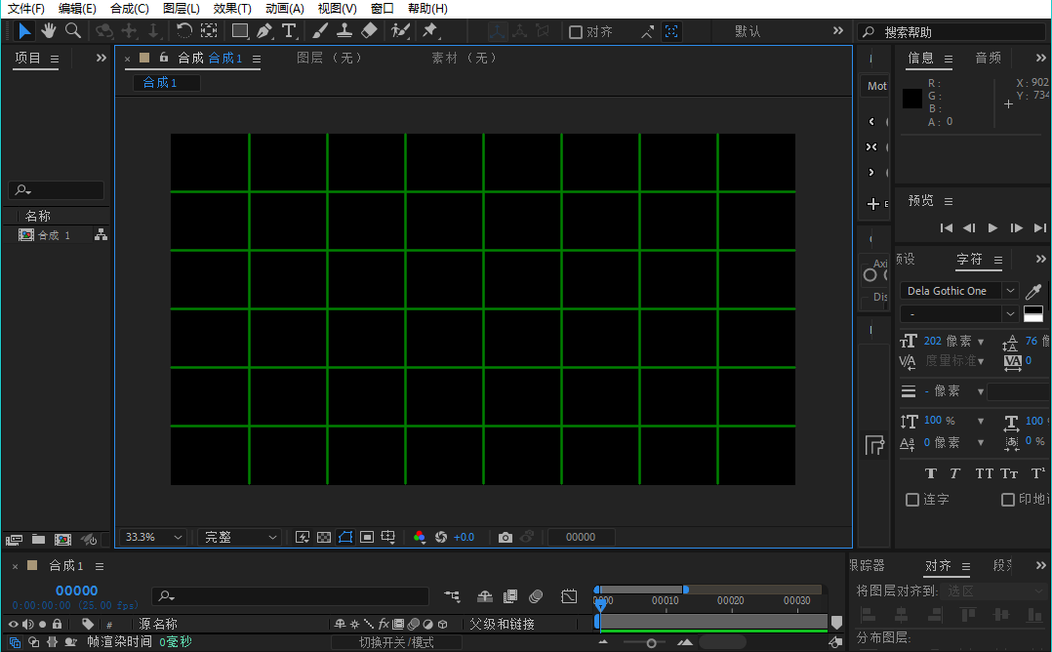Open the 效果(T) menu
The image size is (1052, 652).
click(x=232, y=9)
